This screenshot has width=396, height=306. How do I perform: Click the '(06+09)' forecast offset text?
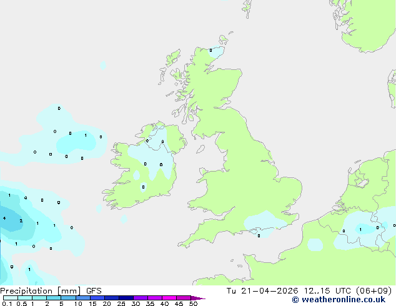coord(374,291)
